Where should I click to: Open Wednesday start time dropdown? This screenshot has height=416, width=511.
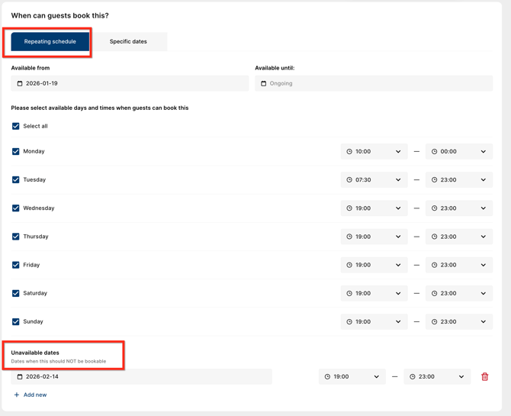click(x=374, y=208)
